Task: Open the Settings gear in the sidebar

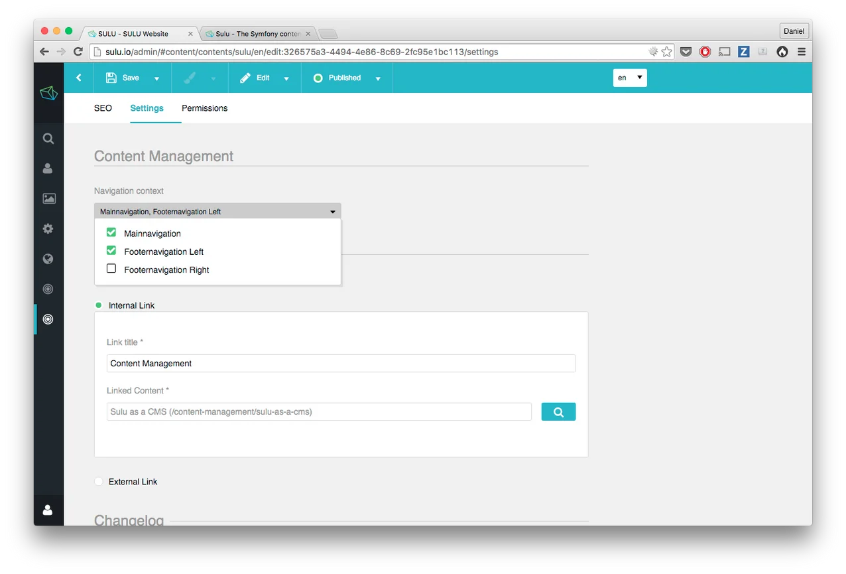Action: 47,228
